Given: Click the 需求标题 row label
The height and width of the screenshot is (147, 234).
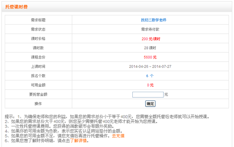Looking at the screenshot, I should tap(38, 20).
